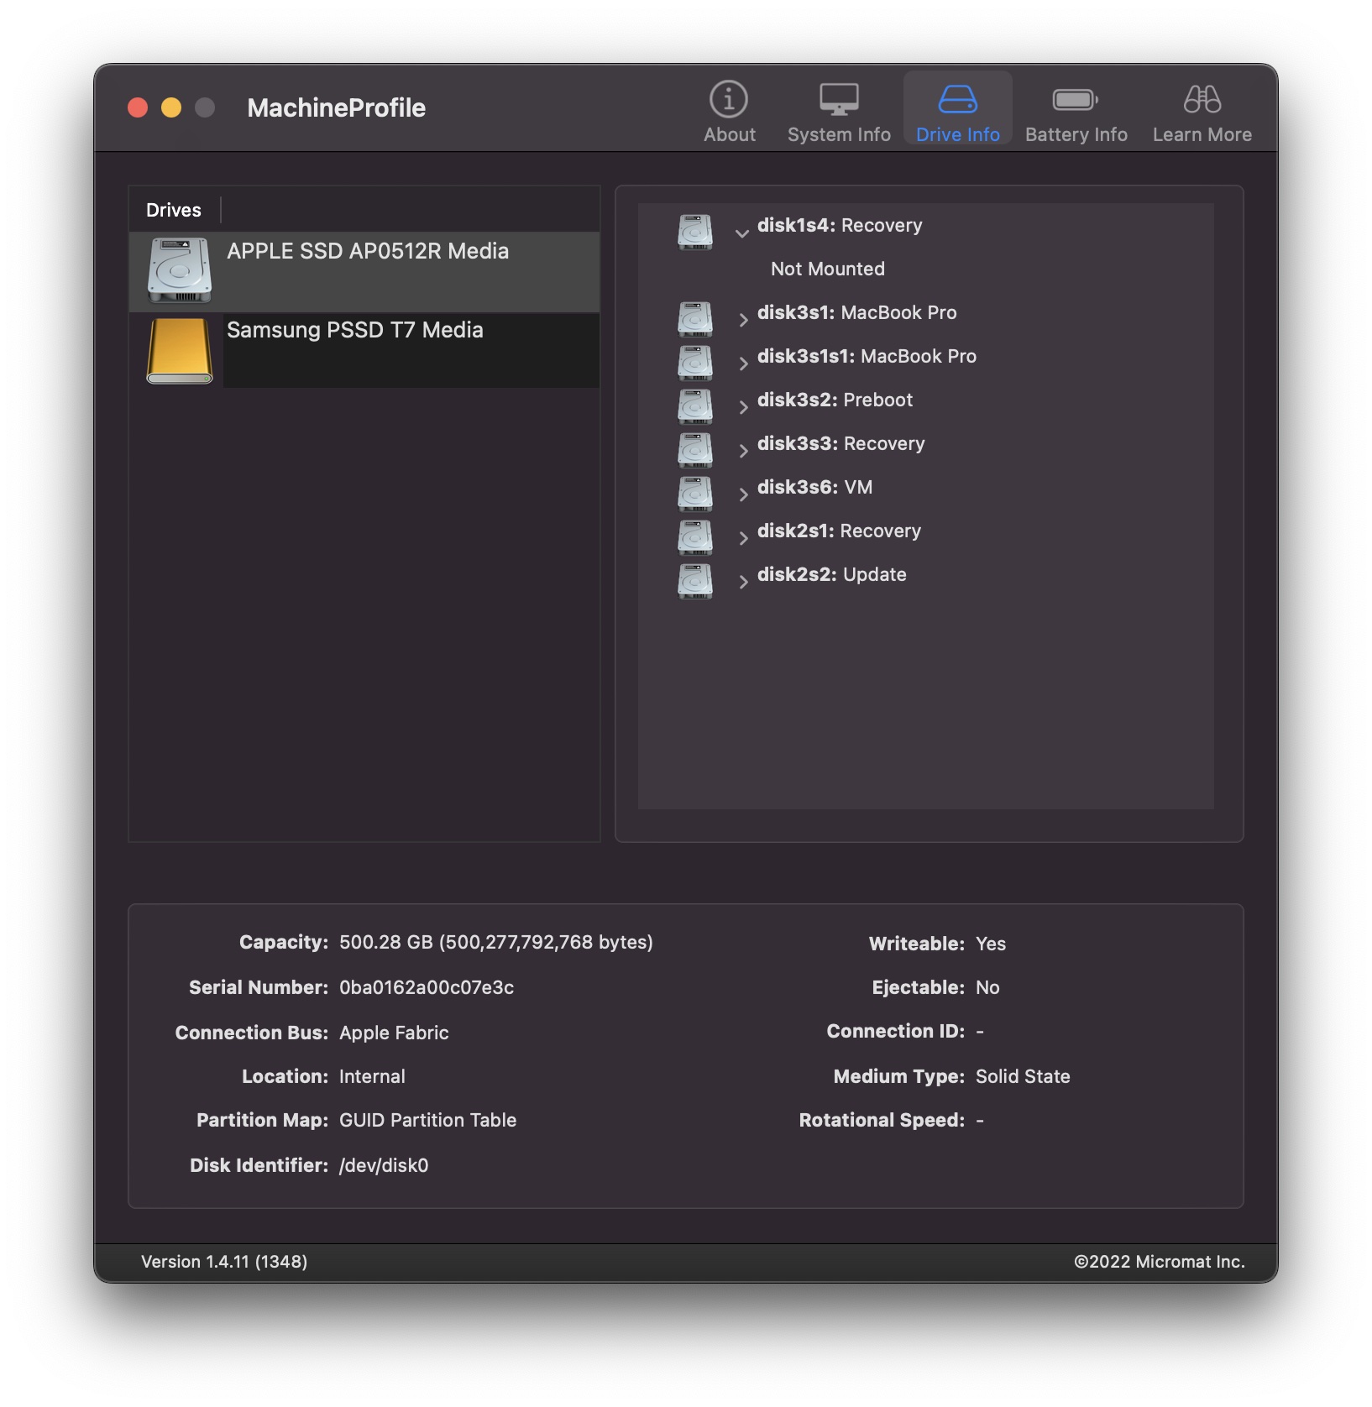Expand the disk3s6 VM row
Image resolution: width=1372 pixels, height=1407 pixels.
(742, 494)
